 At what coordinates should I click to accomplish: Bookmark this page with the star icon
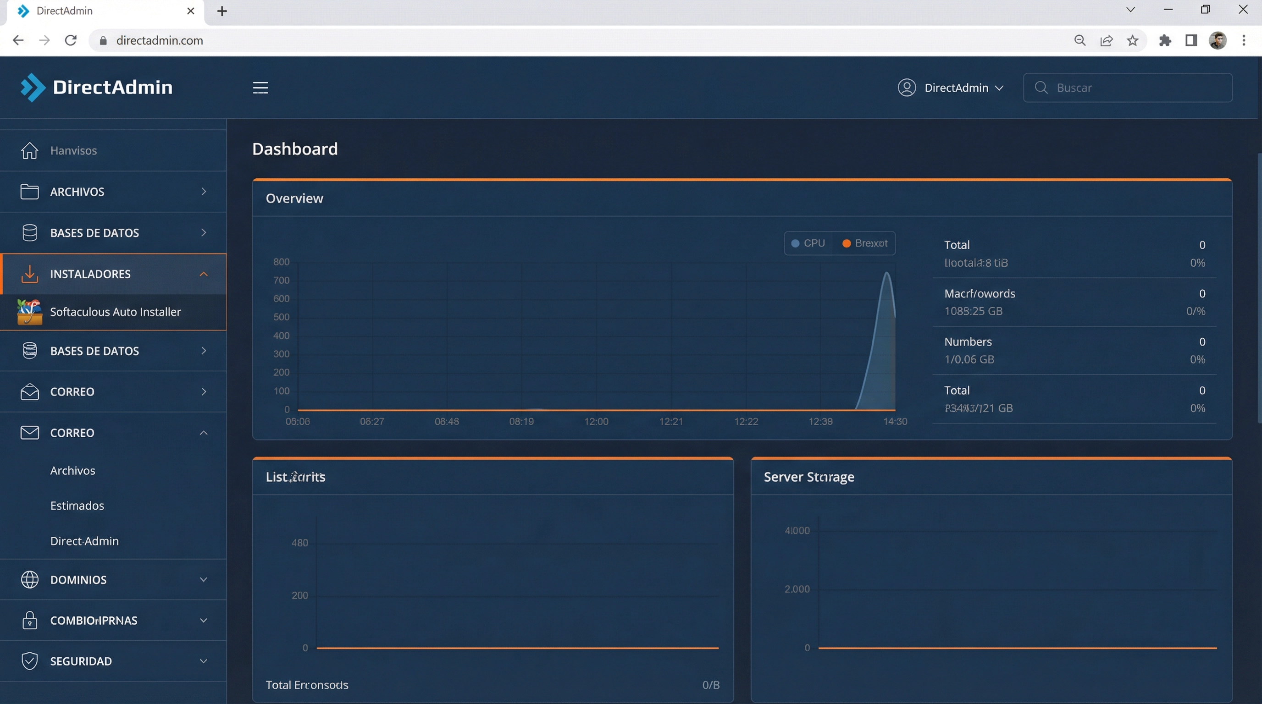[x=1132, y=40]
